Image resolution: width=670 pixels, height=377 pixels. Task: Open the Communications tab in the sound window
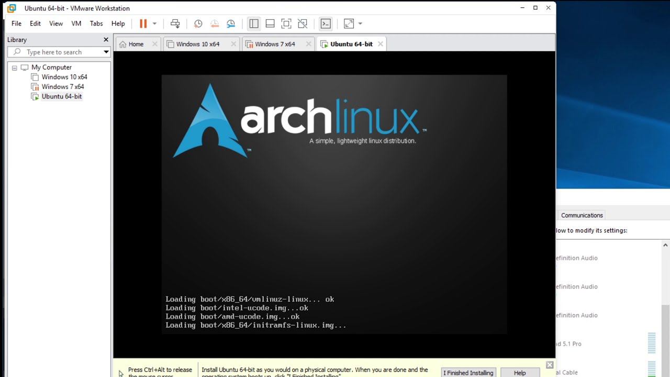tap(582, 215)
